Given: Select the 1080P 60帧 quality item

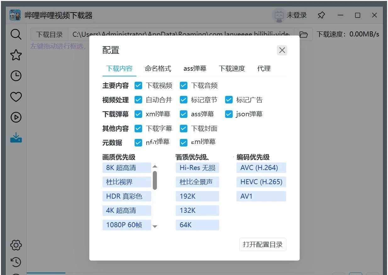Looking at the screenshot, I should tap(127, 225).
